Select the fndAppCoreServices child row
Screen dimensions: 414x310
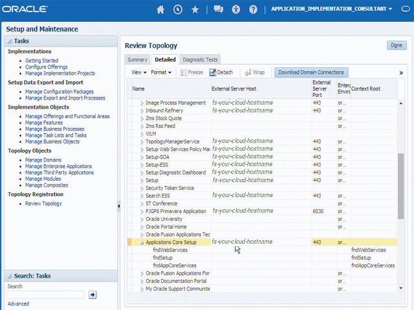pyautogui.click(x=262, y=265)
